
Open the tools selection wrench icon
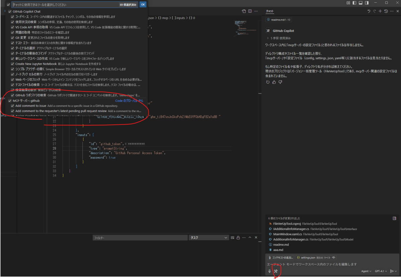tap(276, 271)
